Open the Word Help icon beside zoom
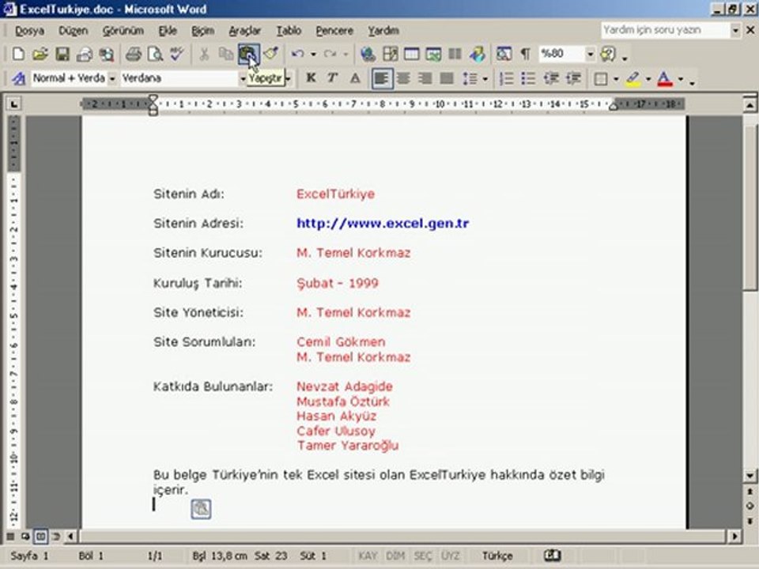The image size is (759, 569). (x=608, y=54)
